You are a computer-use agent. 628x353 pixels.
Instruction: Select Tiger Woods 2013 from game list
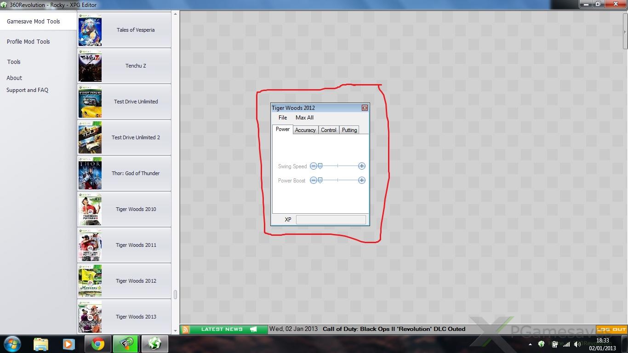tap(136, 317)
